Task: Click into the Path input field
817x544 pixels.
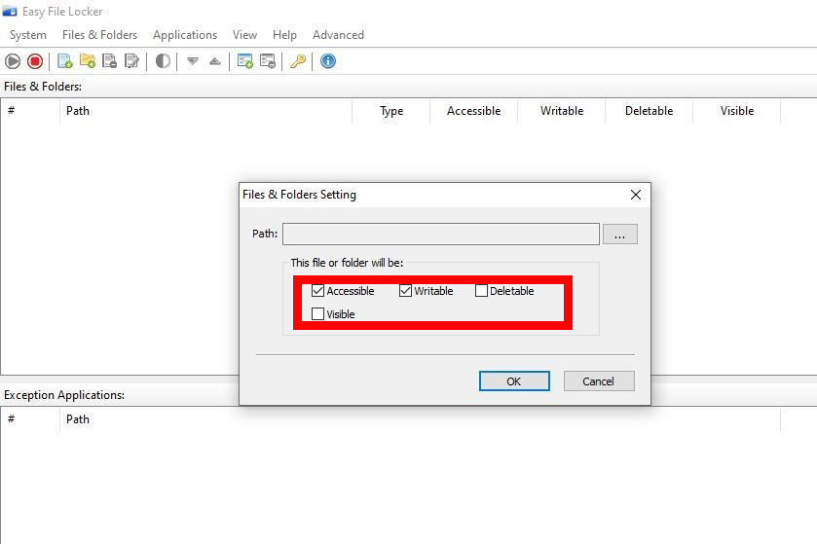Action: (441, 235)
